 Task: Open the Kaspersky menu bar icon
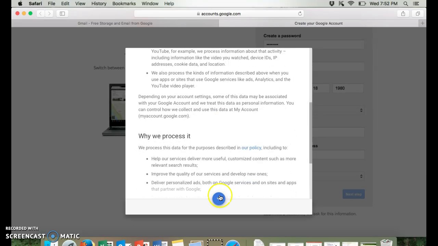[341, 3]
